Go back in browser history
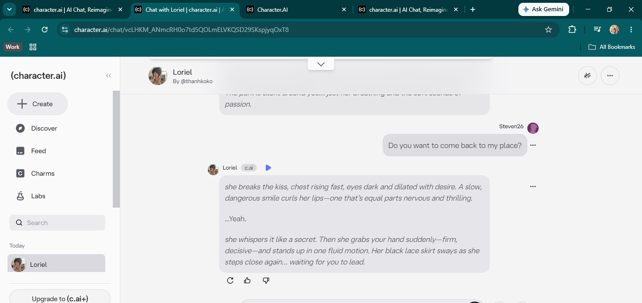642x303 pixels. 11,30
